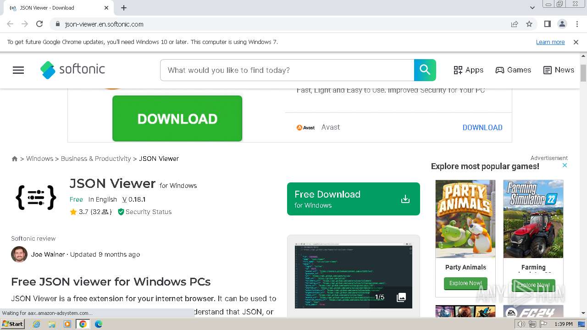Open the News section
The height and width of the screenshot is (330, 587).
[559, 70]
